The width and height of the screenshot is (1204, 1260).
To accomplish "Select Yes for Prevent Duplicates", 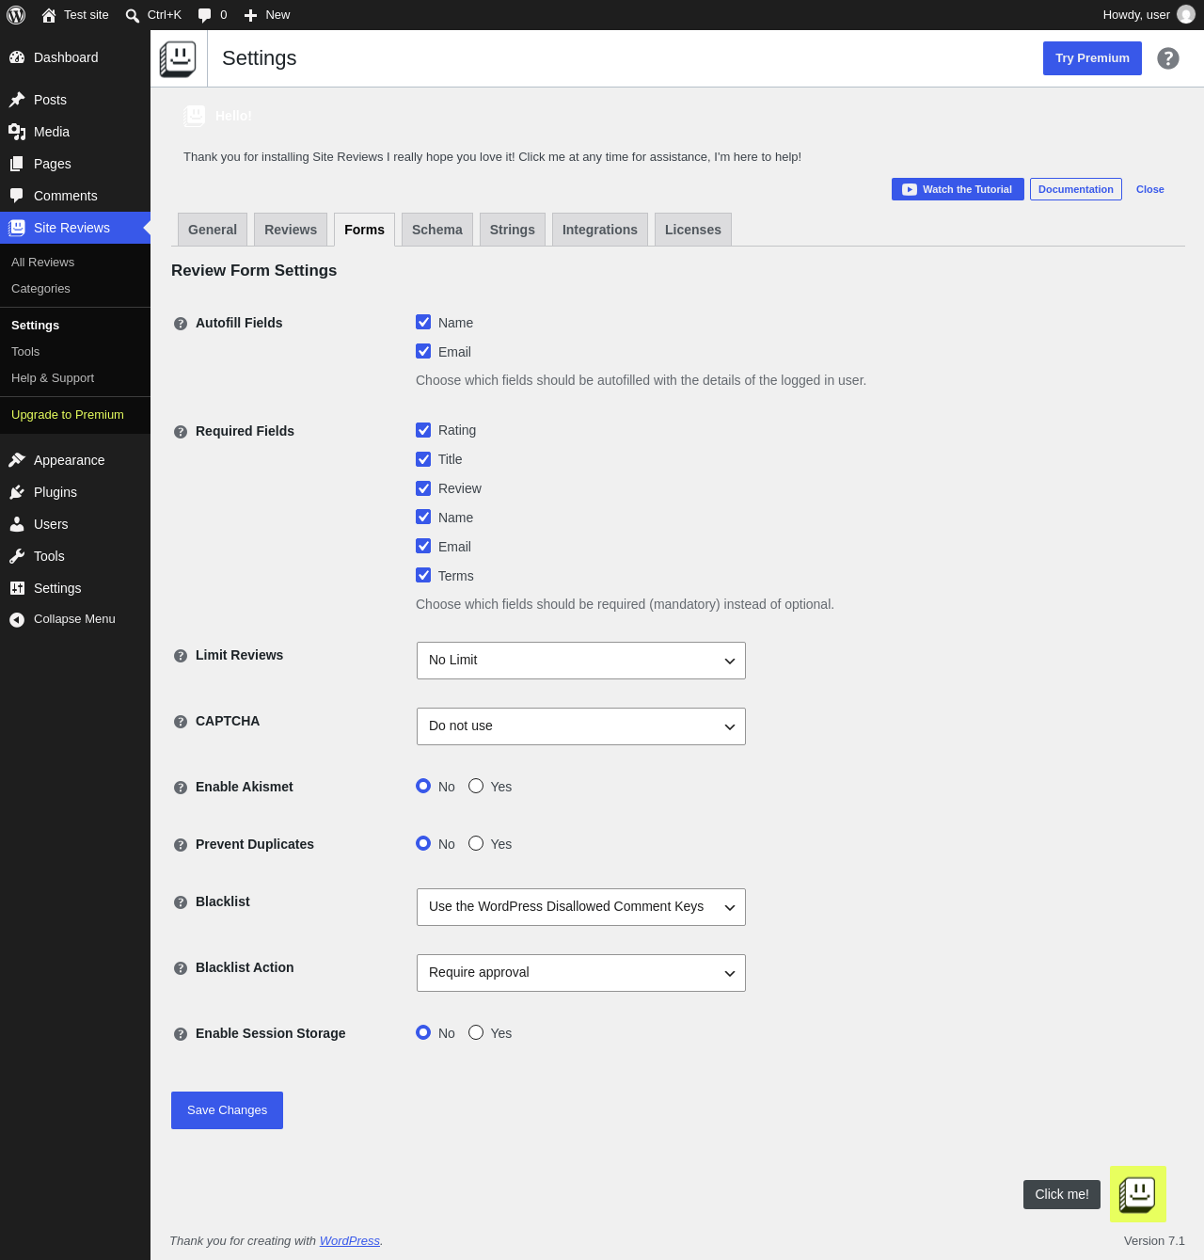I will [476, 843].
